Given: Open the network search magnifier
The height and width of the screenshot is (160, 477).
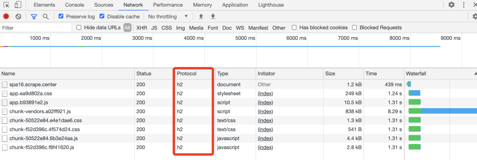Looking at the screenshot, I should click(x=45, y=16).
